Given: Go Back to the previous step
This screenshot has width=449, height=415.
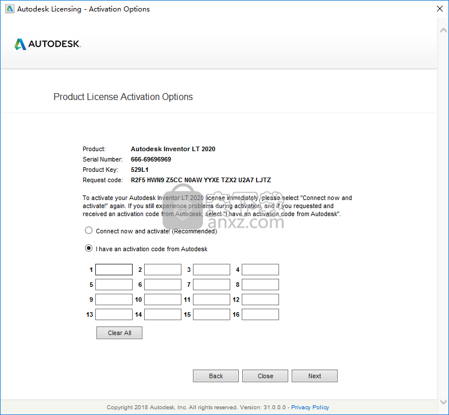Looking at the screenshot, I should tap(216, 376).
